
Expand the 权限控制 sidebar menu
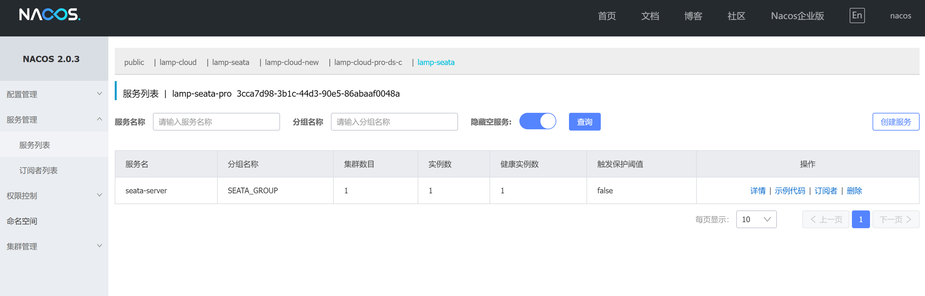pyautogui.click(x=54, y=196)
